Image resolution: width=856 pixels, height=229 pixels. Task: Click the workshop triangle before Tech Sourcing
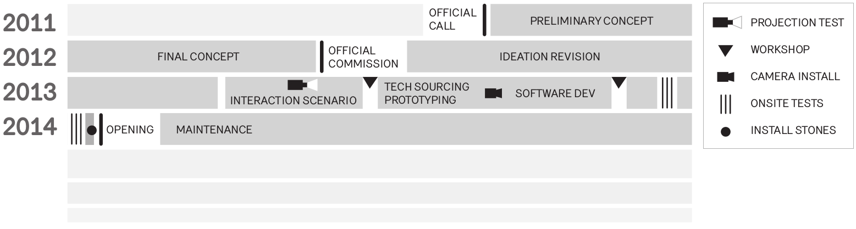[370, 82]
